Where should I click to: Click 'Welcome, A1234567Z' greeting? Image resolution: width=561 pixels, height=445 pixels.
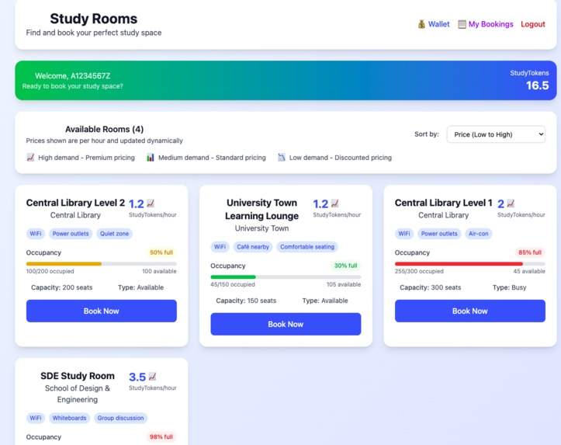click(73, 76)
